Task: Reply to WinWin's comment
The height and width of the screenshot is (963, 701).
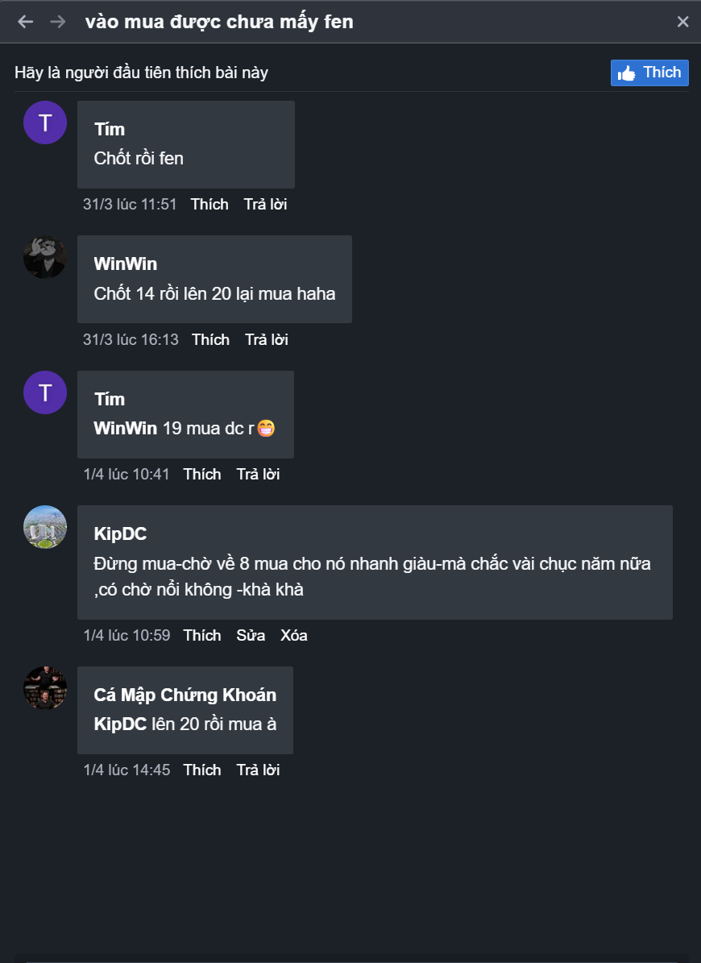Action: 266,340
